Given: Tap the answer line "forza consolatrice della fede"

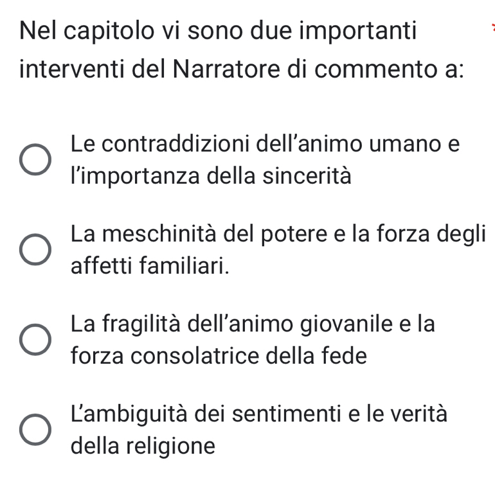Looking at the screenshot, I should click(x=219, y=355).
